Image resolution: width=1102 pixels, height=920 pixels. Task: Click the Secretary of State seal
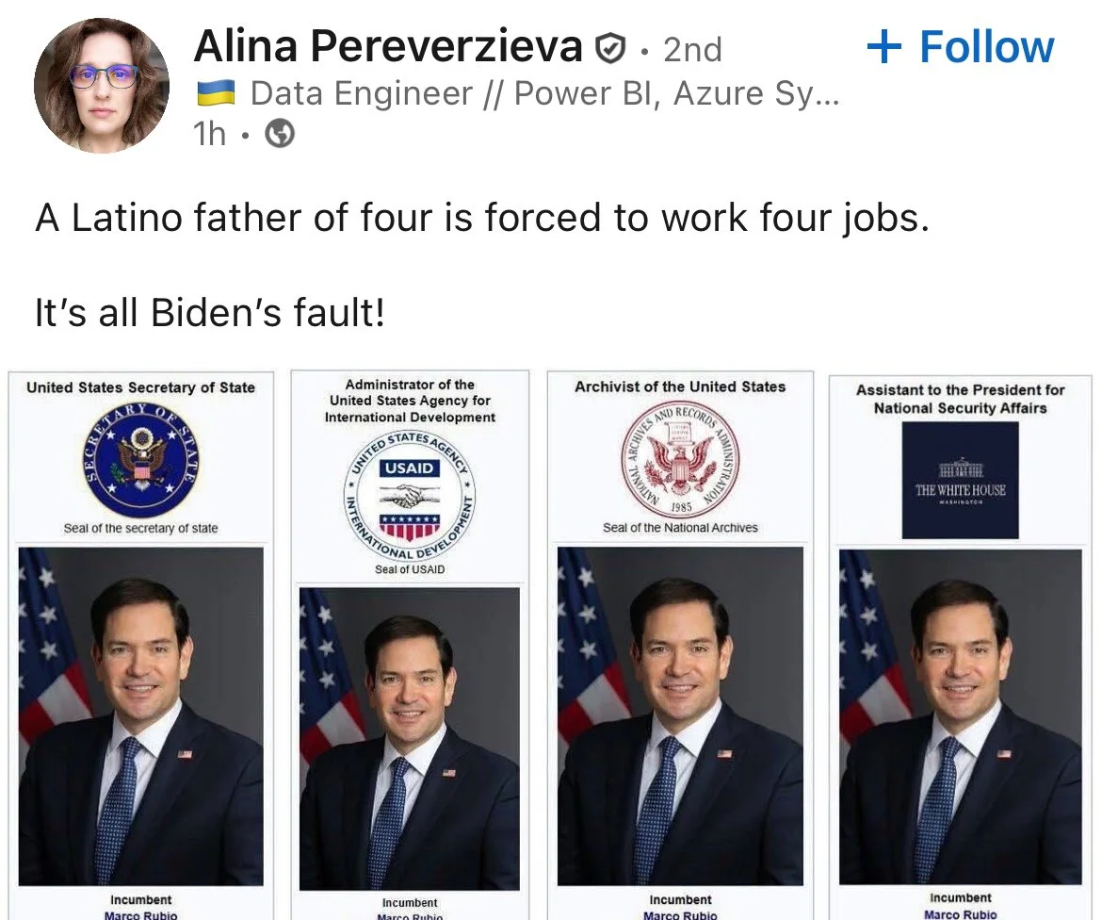click(x=141, y=459)
